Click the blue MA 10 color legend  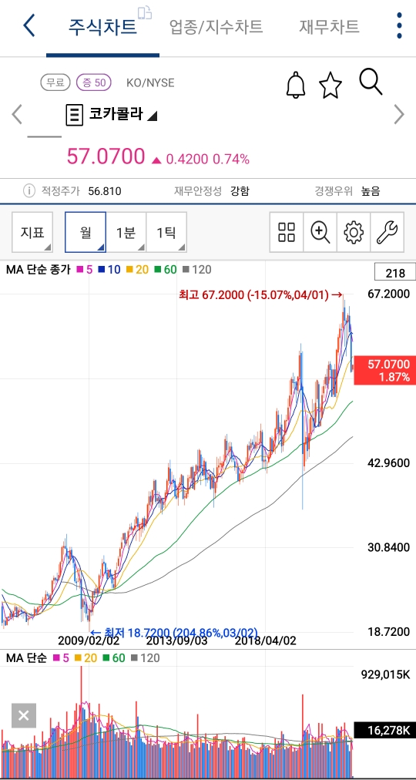109,270
